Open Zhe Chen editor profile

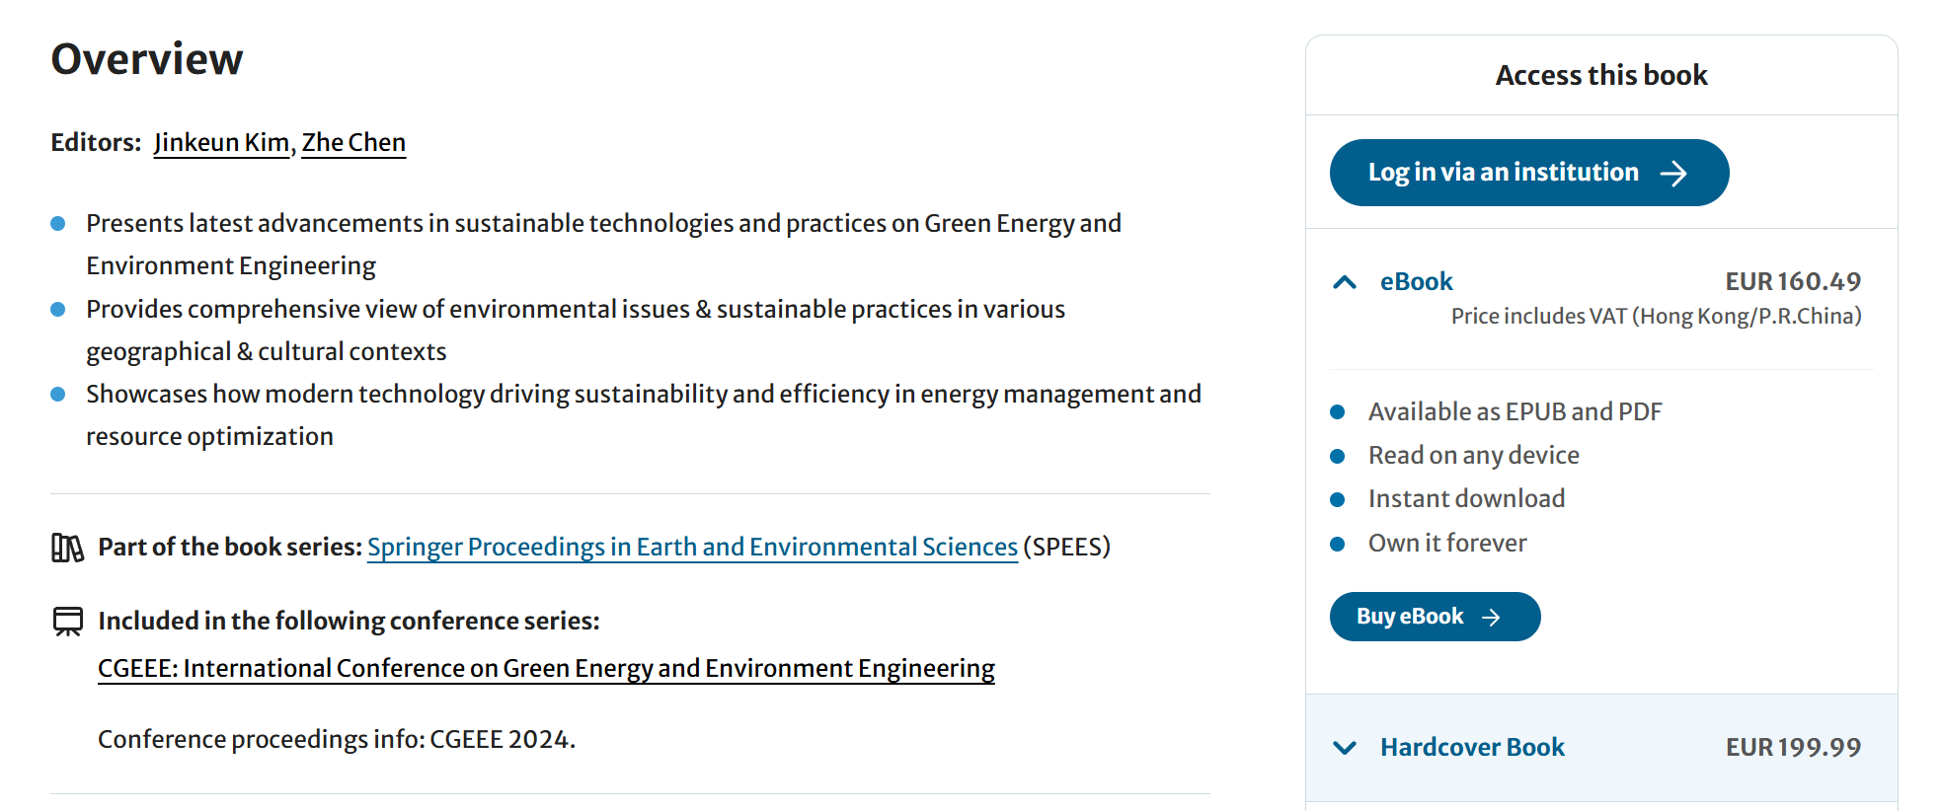click(x=353, y=143)
